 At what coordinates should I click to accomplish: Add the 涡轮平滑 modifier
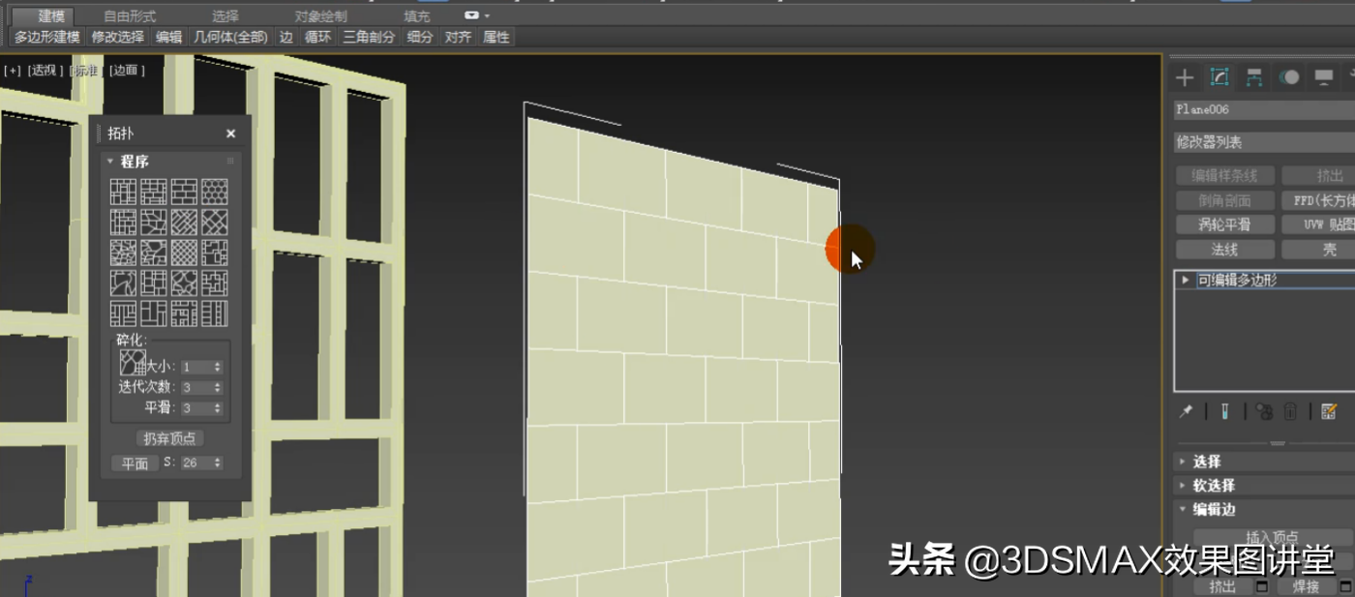(1225, 224)
